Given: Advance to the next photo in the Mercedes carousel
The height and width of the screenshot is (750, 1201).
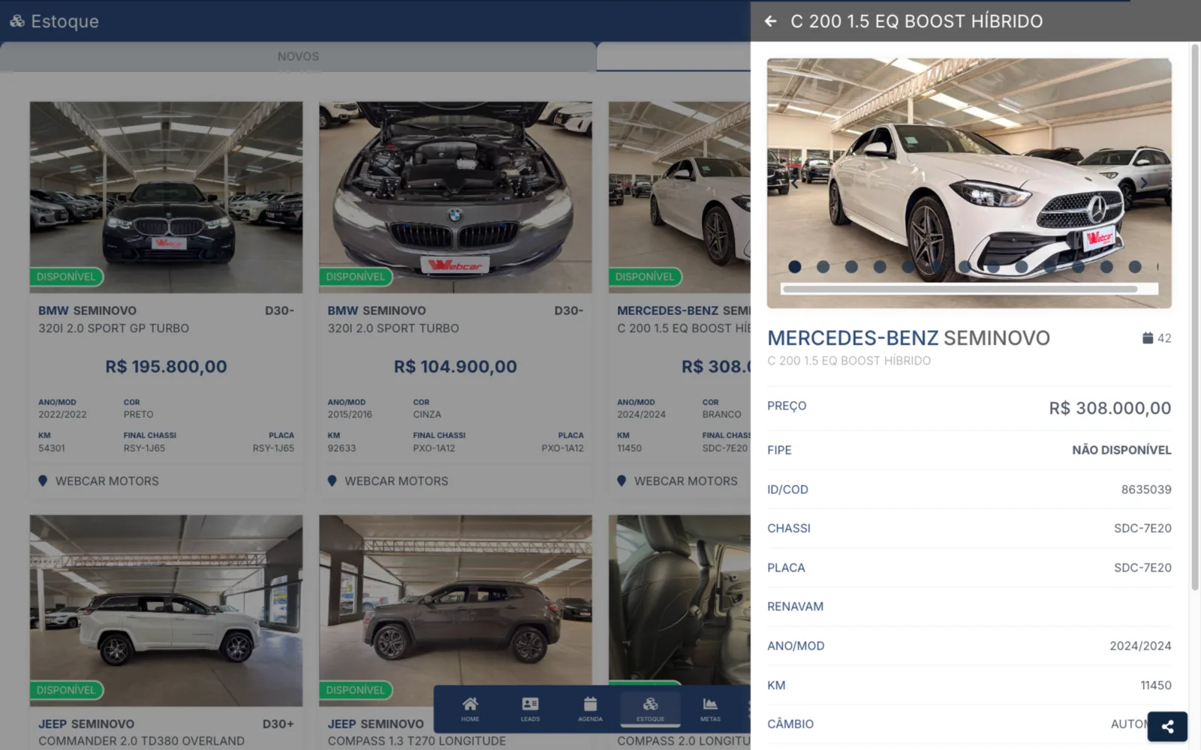Looking at the screenshot, I should pyautogui.click(x=1144, y=183).
